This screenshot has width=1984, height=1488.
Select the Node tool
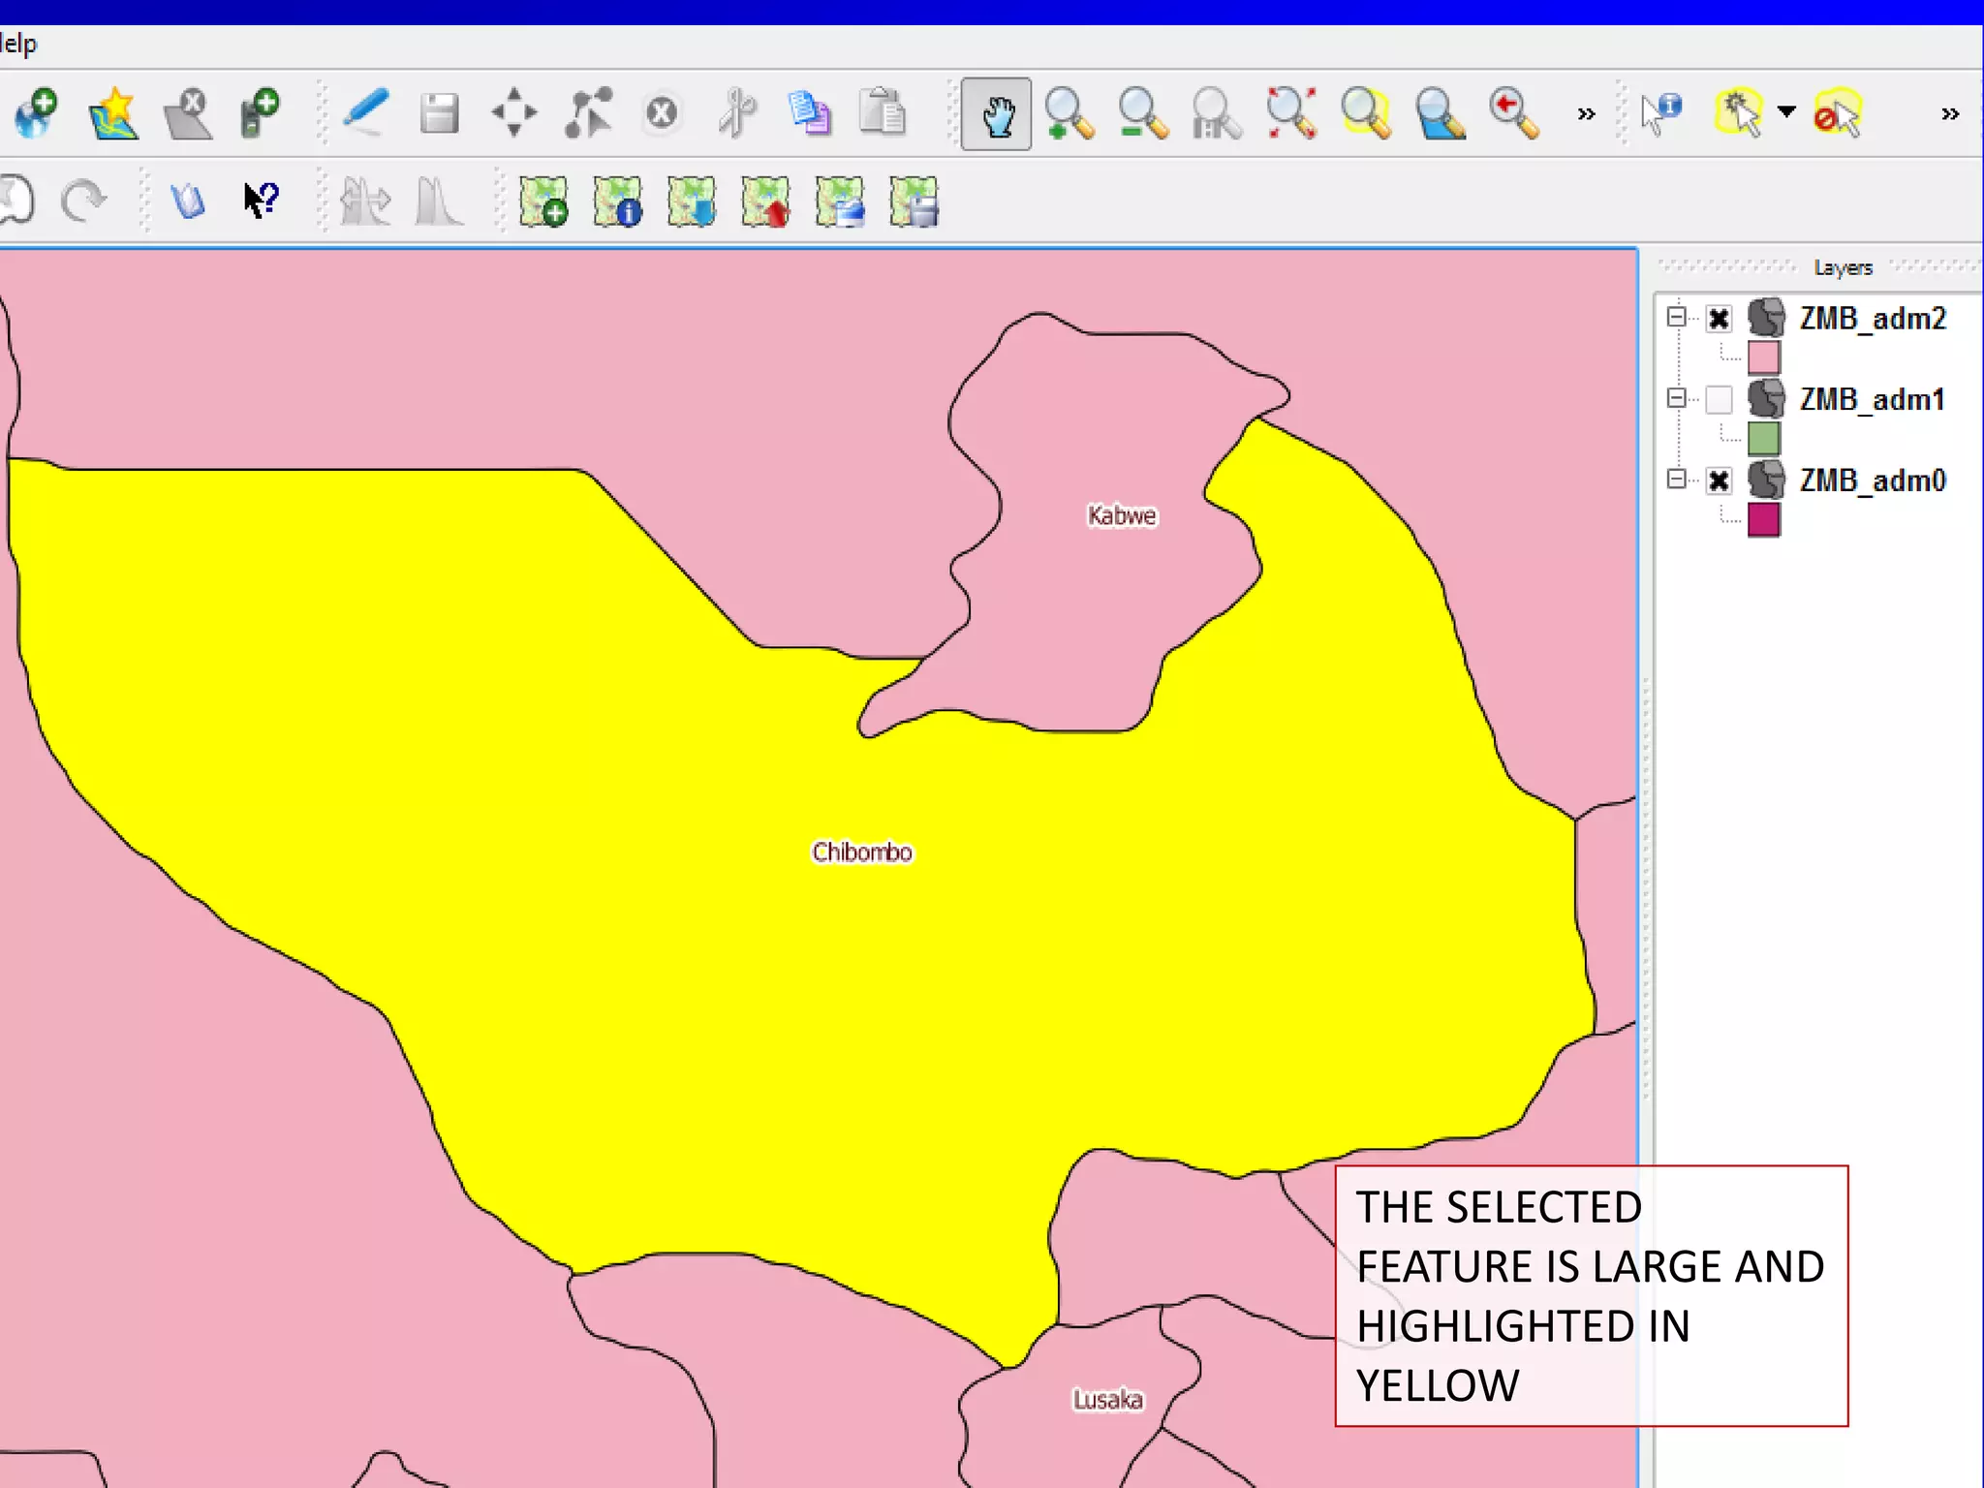click(589, 113)
